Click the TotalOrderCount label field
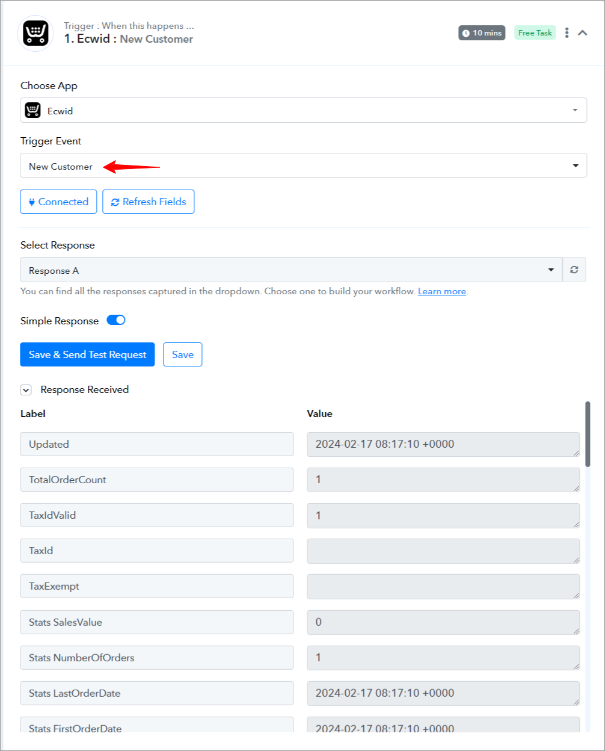The image size is (605, 751). click(x=157, y=480)
